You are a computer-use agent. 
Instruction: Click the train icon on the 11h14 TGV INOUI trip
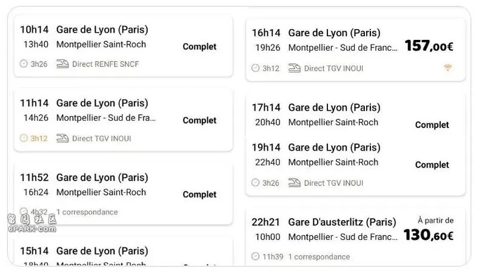pyautogui.click(x=62, y=138)
